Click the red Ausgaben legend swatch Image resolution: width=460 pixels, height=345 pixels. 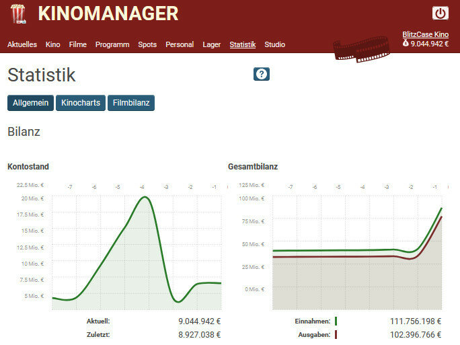click(336, 334)
